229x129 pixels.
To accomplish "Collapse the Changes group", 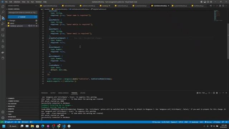I will click(8, 21).
